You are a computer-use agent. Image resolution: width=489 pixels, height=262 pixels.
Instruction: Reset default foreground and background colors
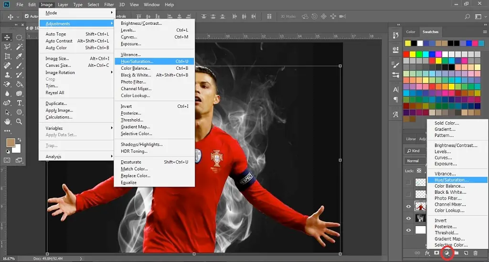click(x=8, y=152)
